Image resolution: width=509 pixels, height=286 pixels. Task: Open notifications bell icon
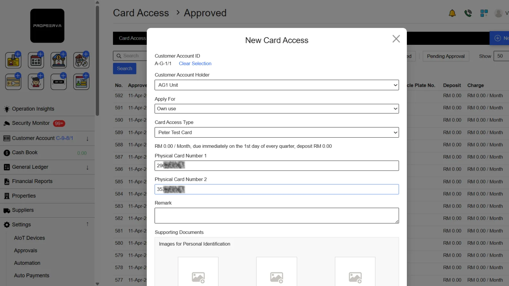[452, 13]
